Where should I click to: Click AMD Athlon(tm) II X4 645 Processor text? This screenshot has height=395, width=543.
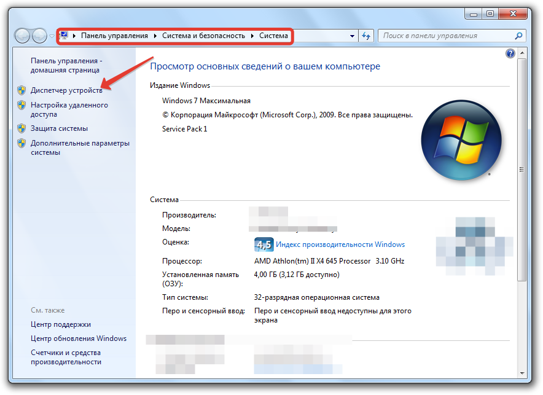313,261
